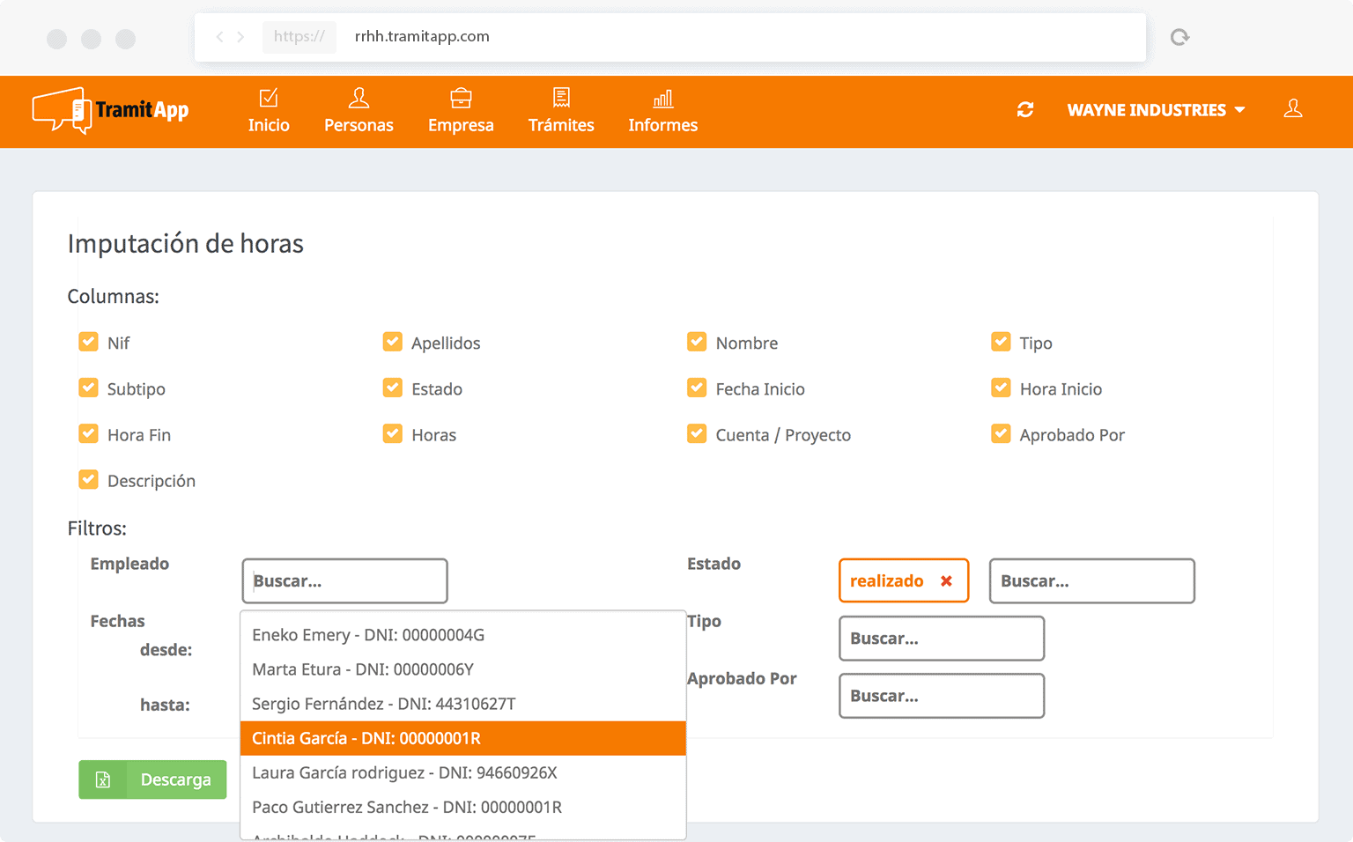Open the Personas menu
The width and height of the screenshot is (1353, 842).
(x=359, y=111)
